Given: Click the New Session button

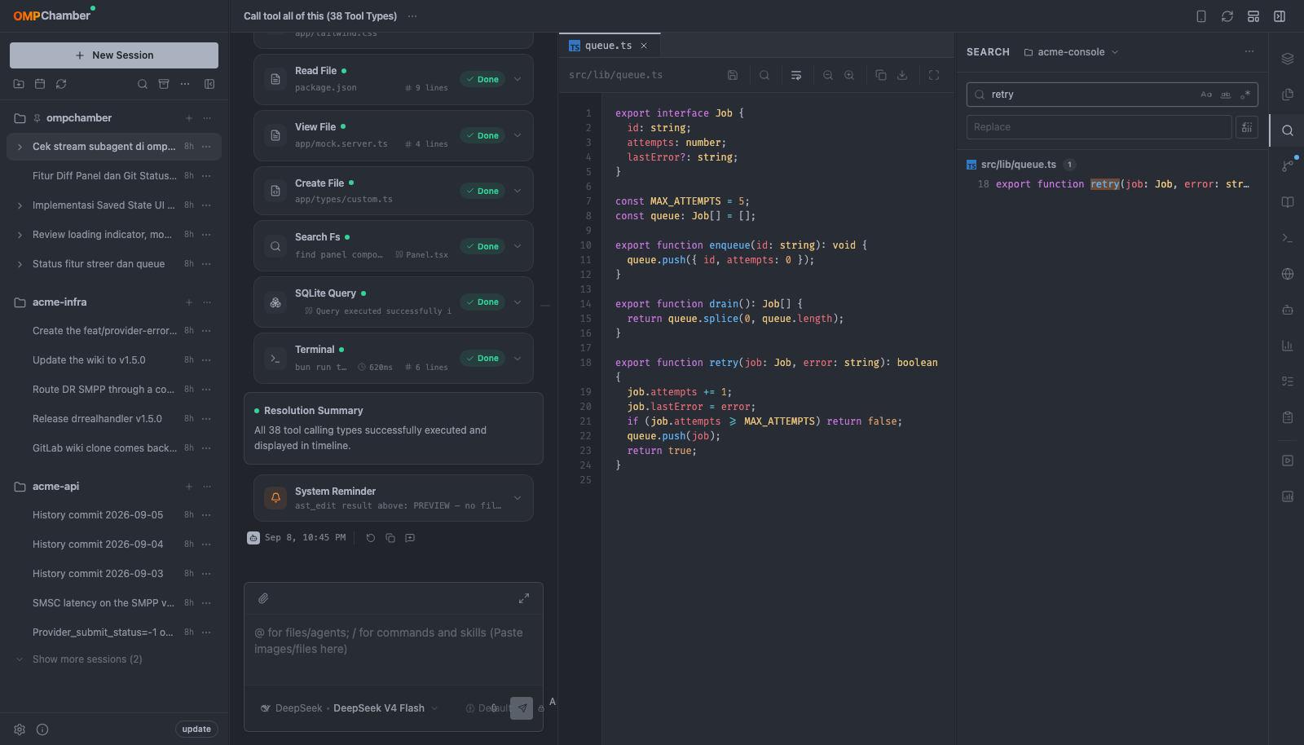Looking at the screenshot, I should (114, 55).
